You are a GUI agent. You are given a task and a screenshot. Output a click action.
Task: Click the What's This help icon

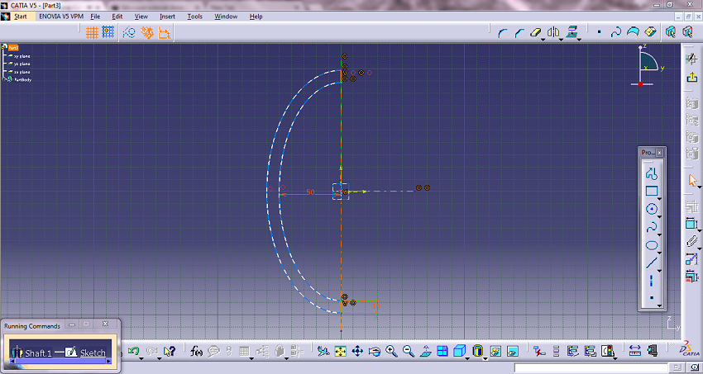click(x=169, y=352)
